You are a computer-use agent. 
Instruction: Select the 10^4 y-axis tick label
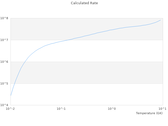click(4, 105)
